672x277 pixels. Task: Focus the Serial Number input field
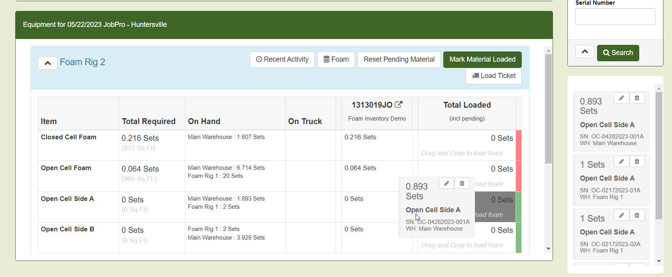[615, 17]
